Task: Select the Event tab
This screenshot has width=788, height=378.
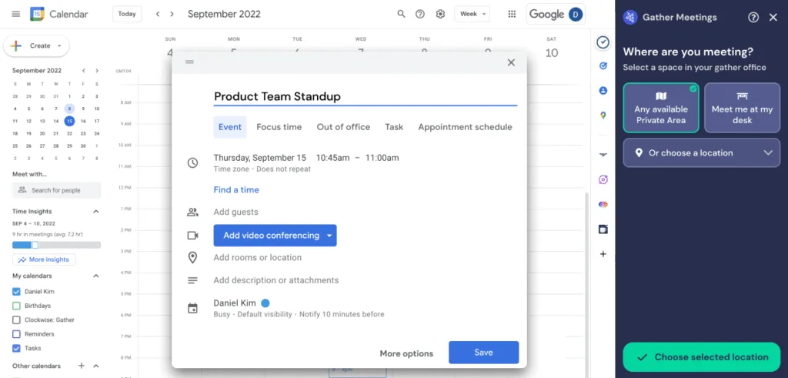Action: click(229, 127)
